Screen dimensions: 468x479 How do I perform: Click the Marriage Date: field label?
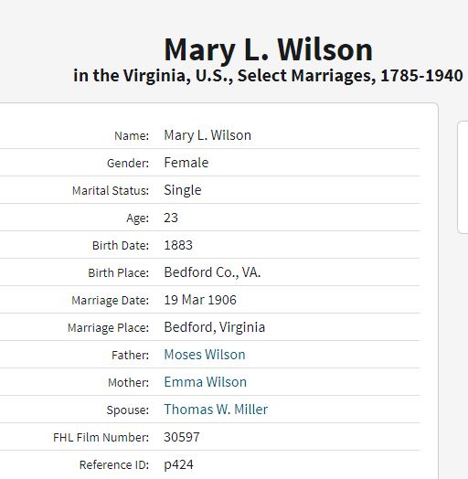111,301
